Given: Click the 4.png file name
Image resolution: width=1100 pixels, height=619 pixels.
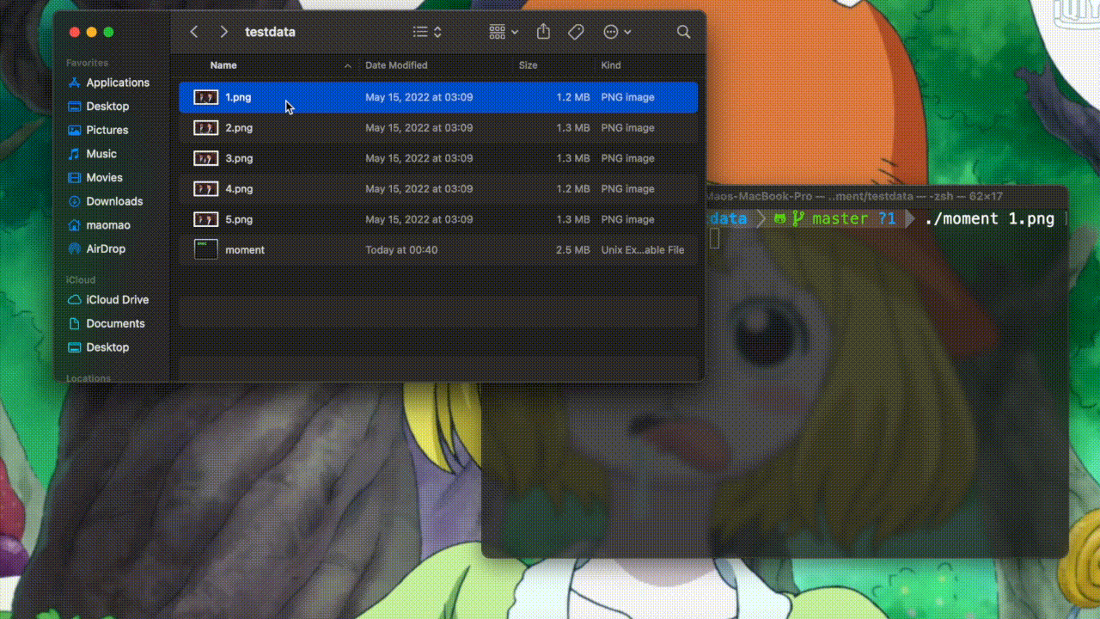Looking at the screenshot, I should 239,189.
